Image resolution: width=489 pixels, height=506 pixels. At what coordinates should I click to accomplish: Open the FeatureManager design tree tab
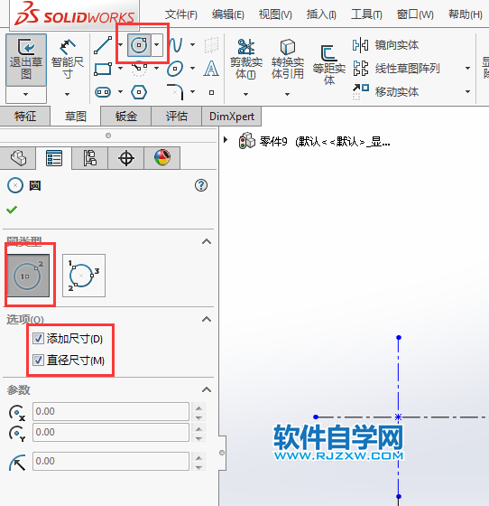[x=18, y=158]
